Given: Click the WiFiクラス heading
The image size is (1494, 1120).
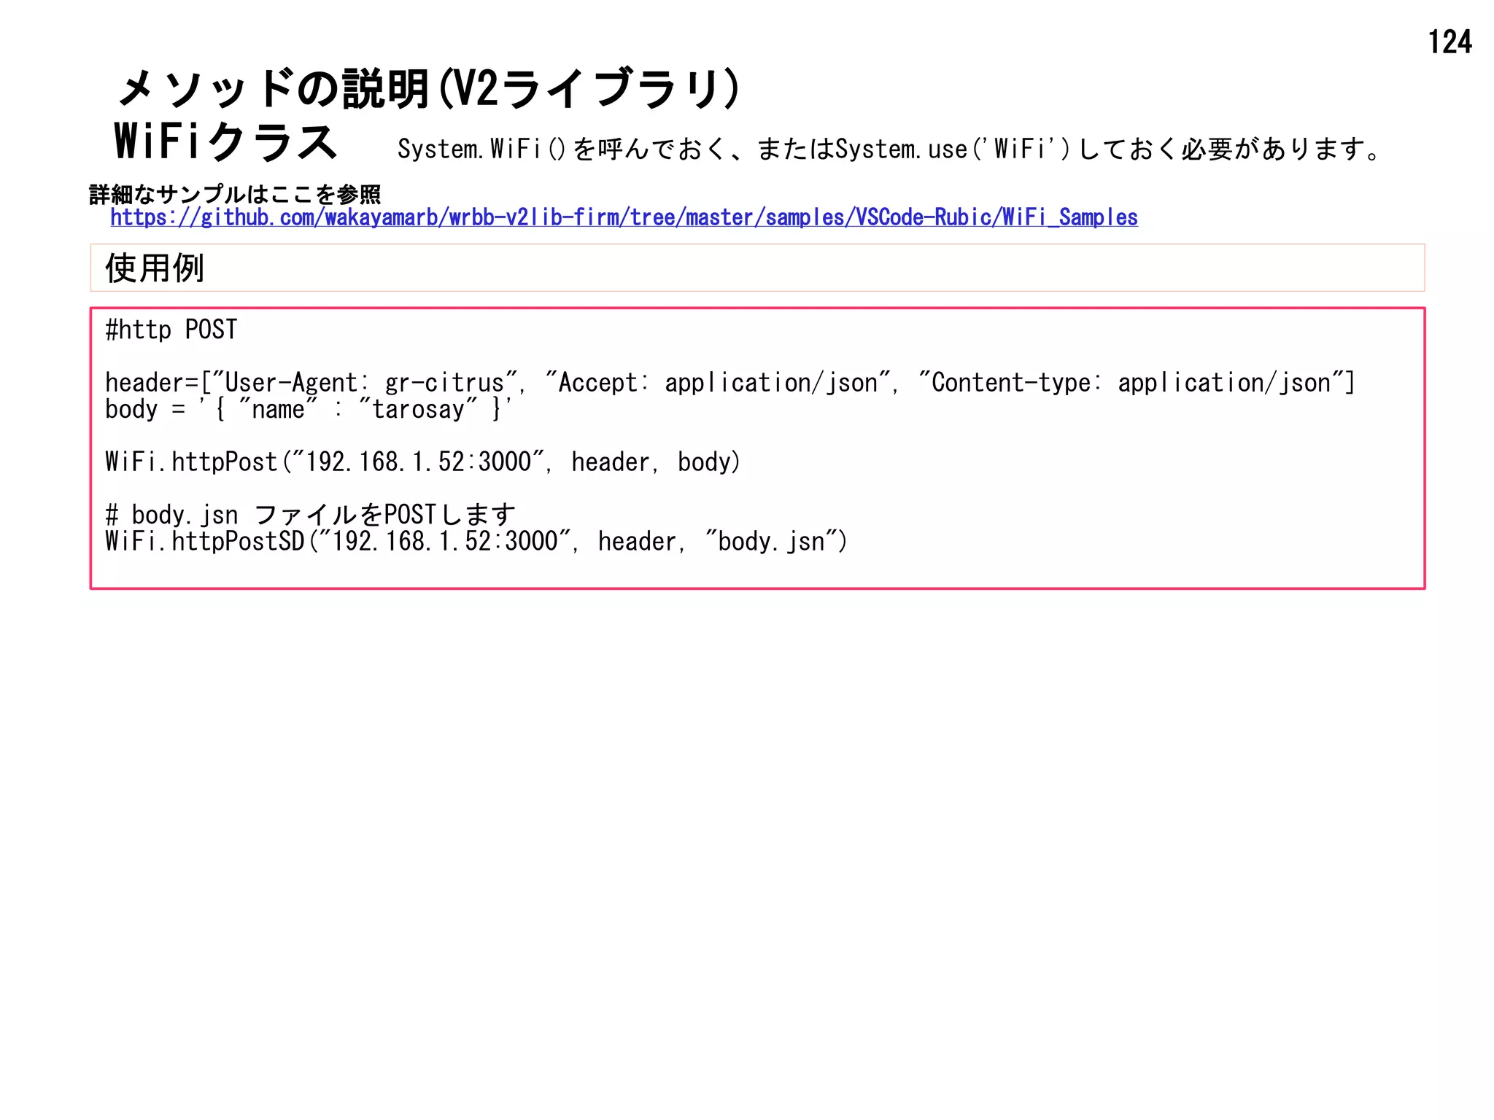Looking at the screenshot, I should [x=225, y=141].
